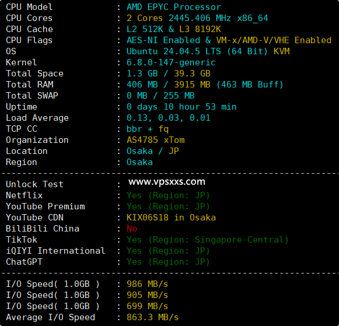Select the AMD EPYC Processor text
The image size is (339, 326).
(174, 7)
